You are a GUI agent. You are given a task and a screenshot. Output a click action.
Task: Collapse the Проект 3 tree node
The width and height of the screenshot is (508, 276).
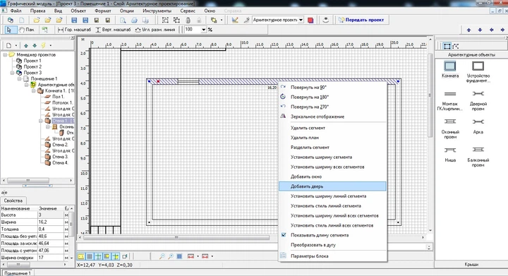point(13,73)
